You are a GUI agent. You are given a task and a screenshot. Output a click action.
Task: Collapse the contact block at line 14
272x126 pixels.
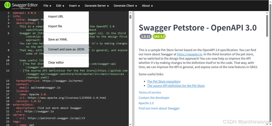point(11,84)
